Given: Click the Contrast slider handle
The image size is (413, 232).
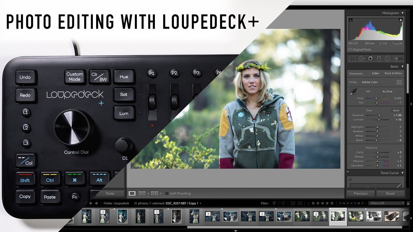Looking at the screenshot, I should point(379,120).
